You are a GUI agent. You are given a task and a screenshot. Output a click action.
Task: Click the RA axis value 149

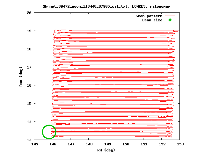point(108,144)
